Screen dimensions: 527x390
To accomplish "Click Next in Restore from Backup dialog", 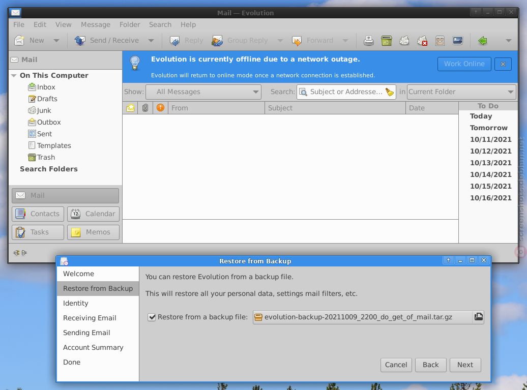I will coord(465,365).
